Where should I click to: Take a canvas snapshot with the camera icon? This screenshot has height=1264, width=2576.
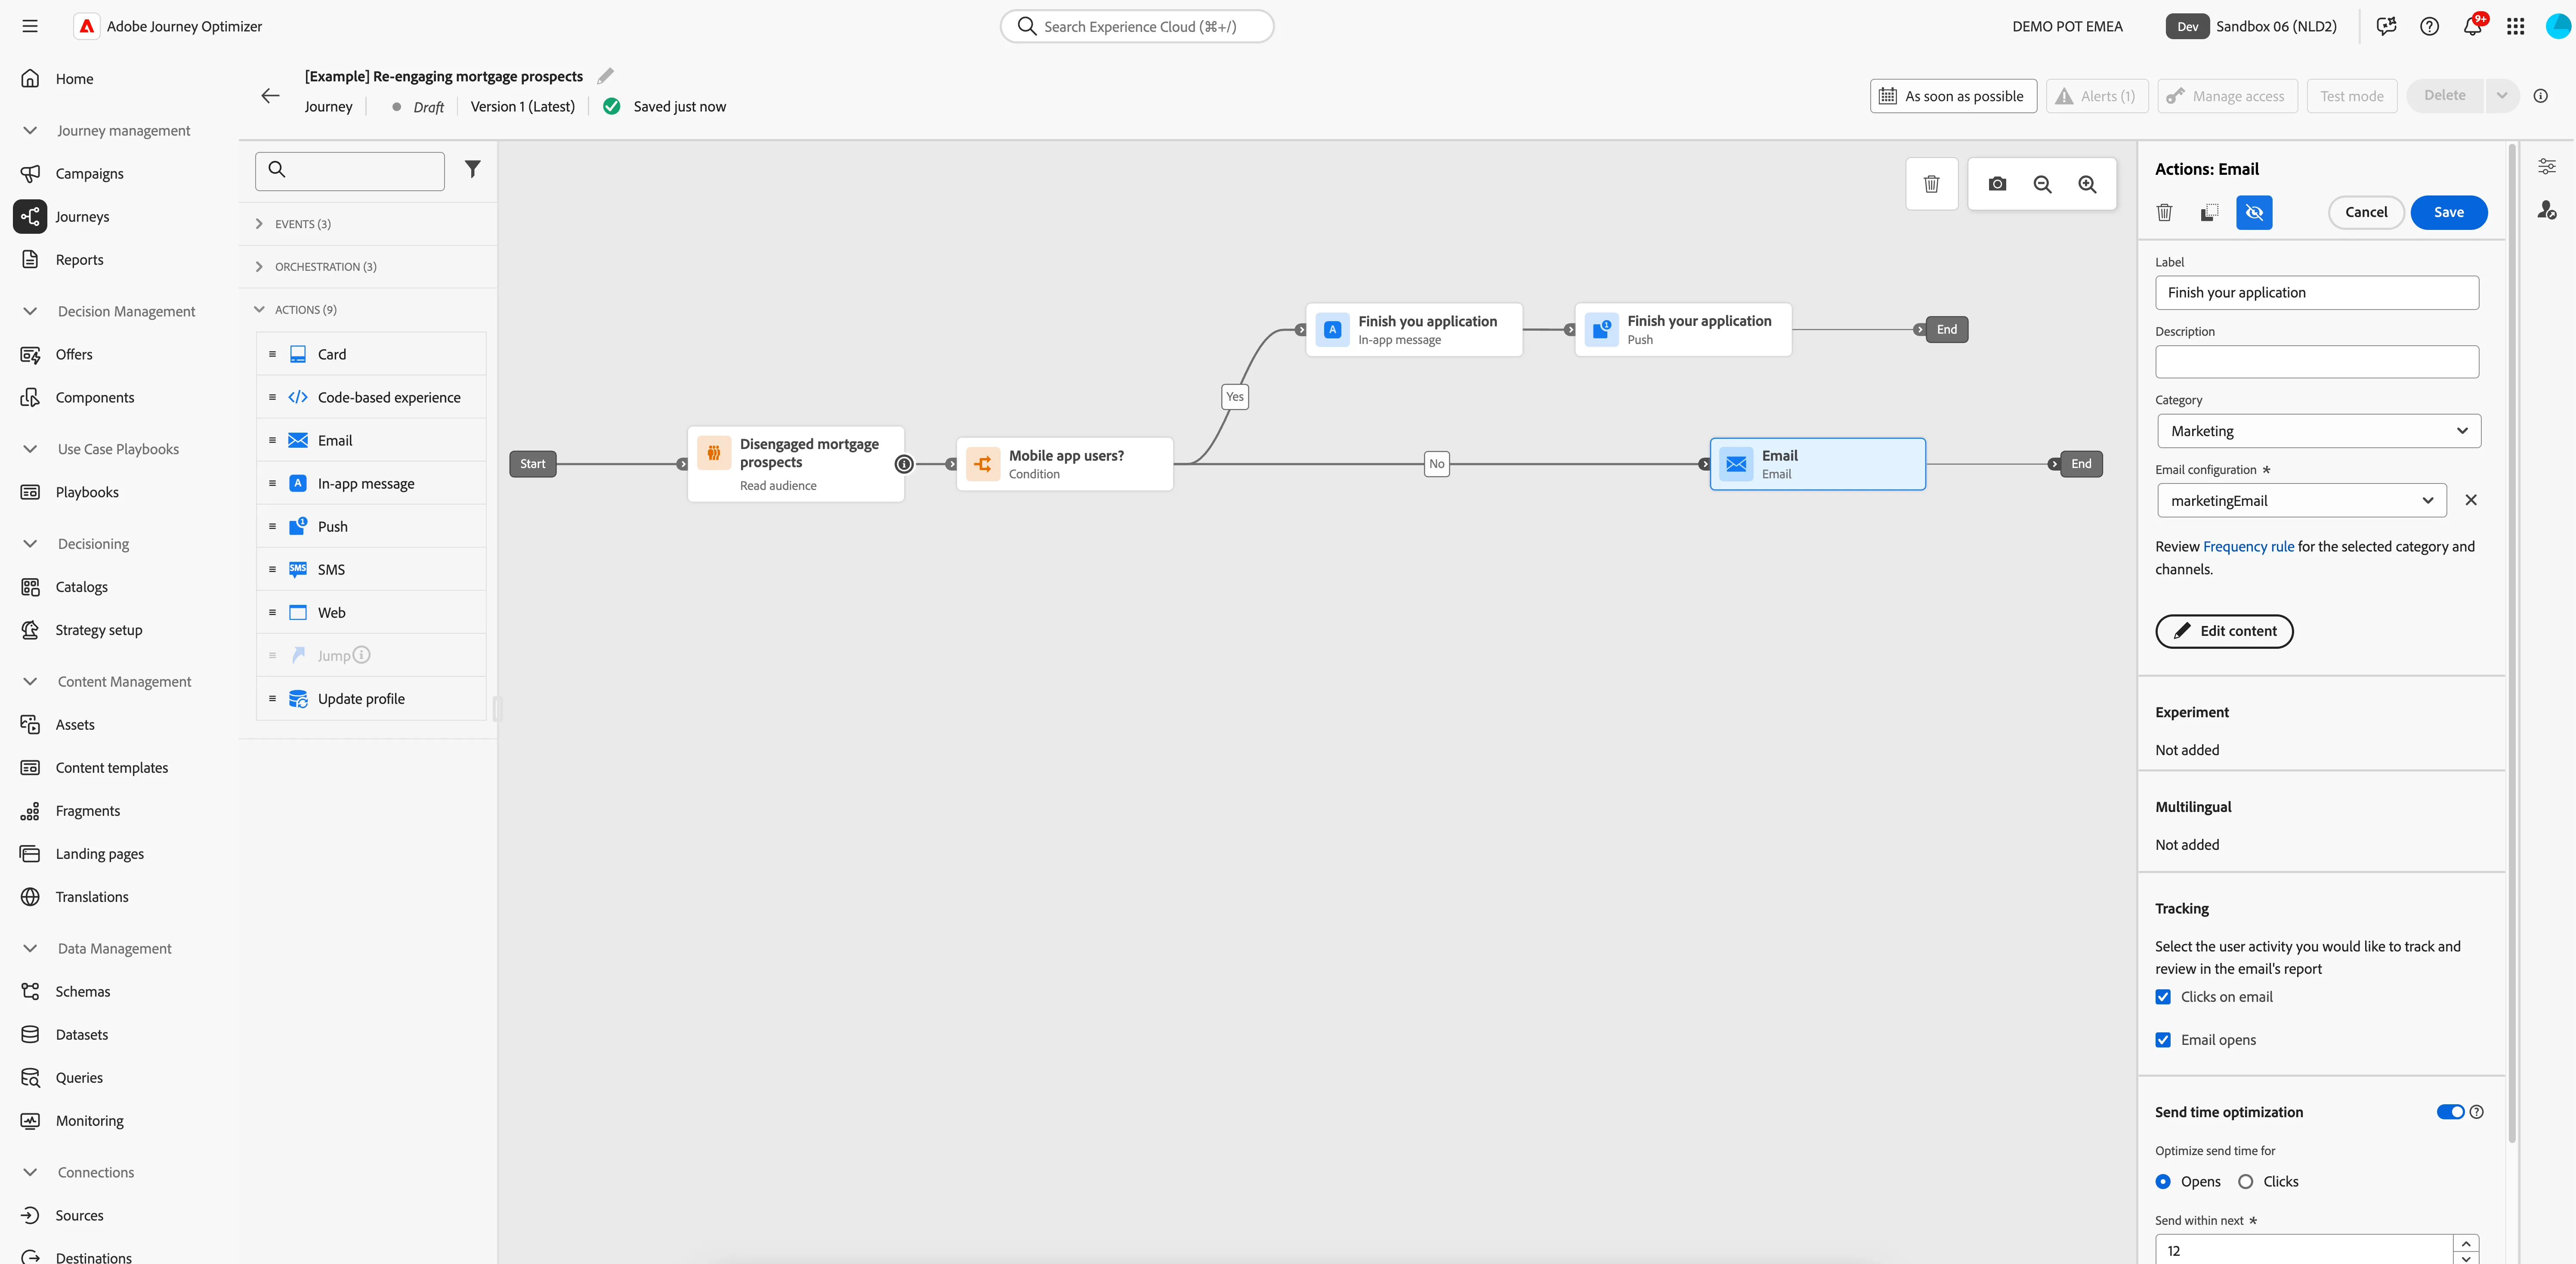coord(1997,184)
